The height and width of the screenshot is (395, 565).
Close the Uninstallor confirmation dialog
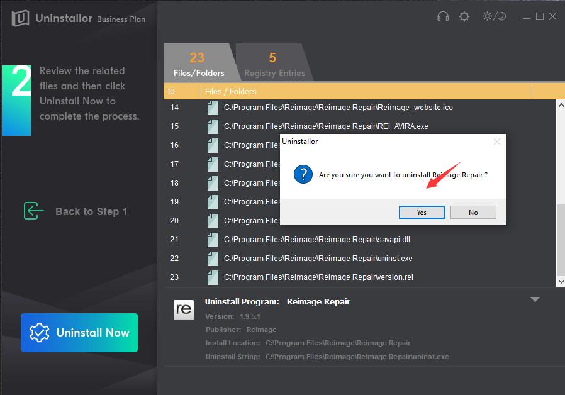tap(497, 142)
